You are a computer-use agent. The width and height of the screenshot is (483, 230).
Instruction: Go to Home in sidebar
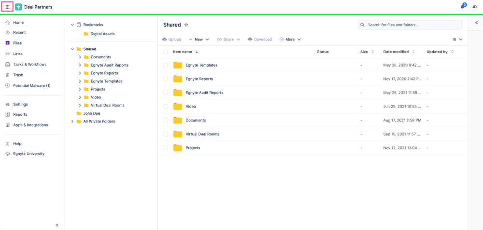(18, 23)
